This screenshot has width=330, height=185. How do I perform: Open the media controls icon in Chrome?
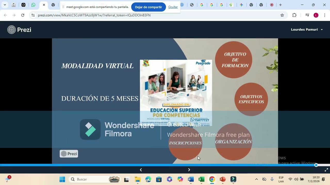(307, 15)
